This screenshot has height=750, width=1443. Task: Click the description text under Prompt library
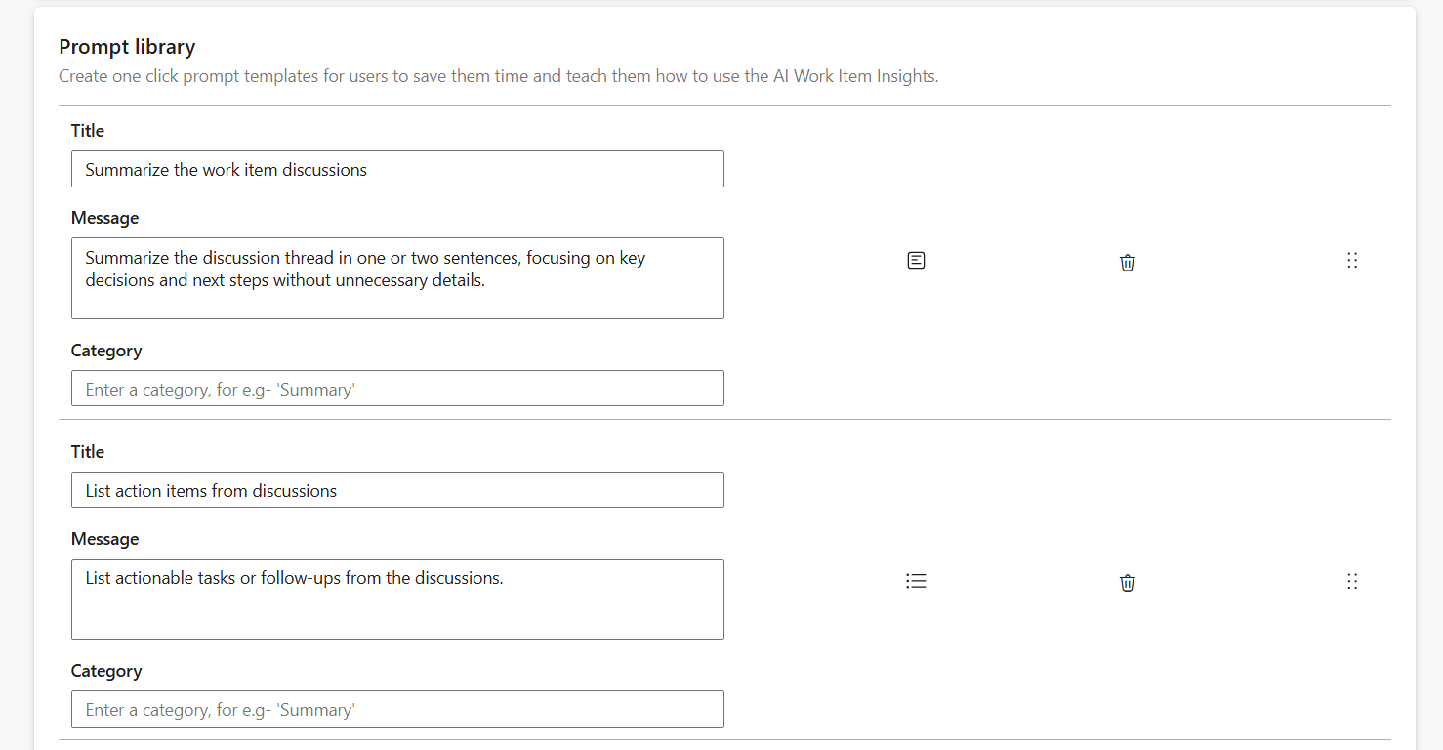click(x=498, y=75)
